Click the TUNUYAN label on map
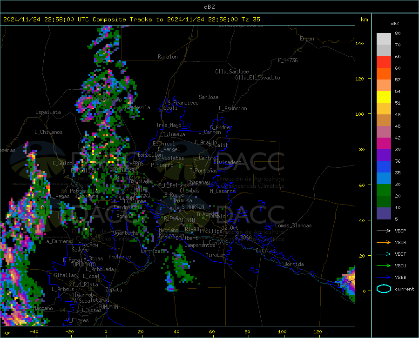 click(108, 307)
